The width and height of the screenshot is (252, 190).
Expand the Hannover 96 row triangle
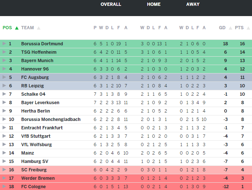click(4, 69)
